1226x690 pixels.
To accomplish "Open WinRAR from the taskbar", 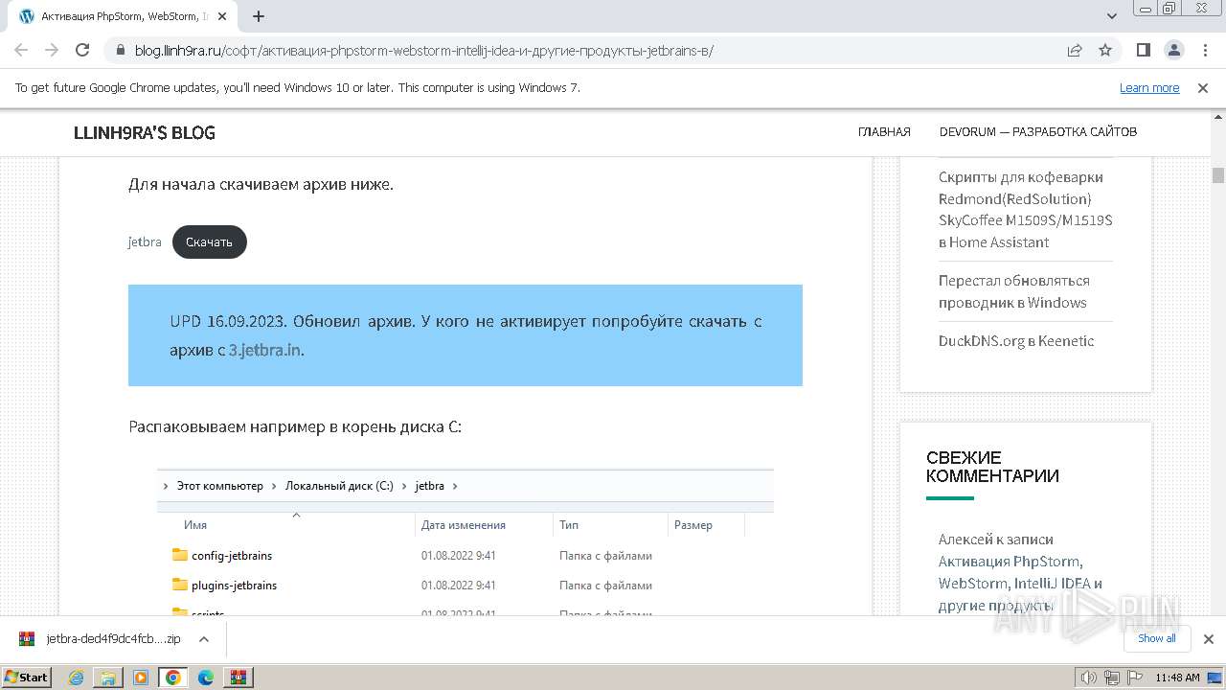I will point(238,678).
